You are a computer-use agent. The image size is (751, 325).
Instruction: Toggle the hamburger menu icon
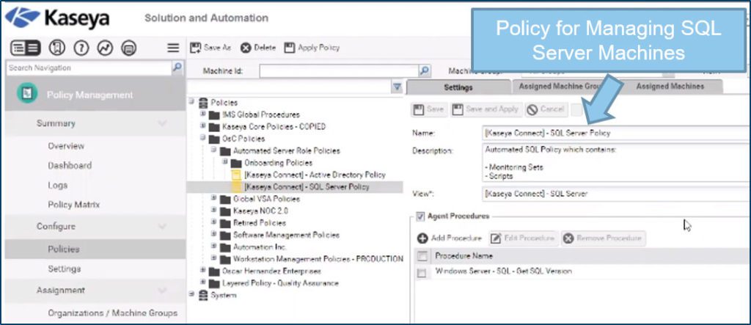pyautogui.click(x=173, y=48)
